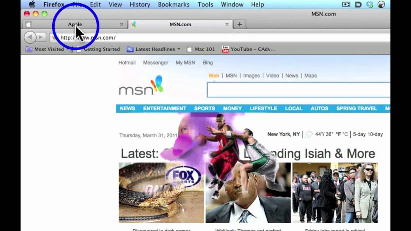
Task: Click the screen recording camera status icon
Action: coord(346,4)
